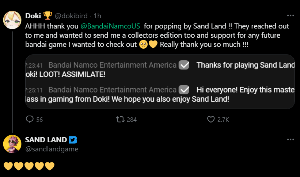Viewport: 300px width, 177px height.
Task: Click the Doki display name
Action: (x=33, y=16)
